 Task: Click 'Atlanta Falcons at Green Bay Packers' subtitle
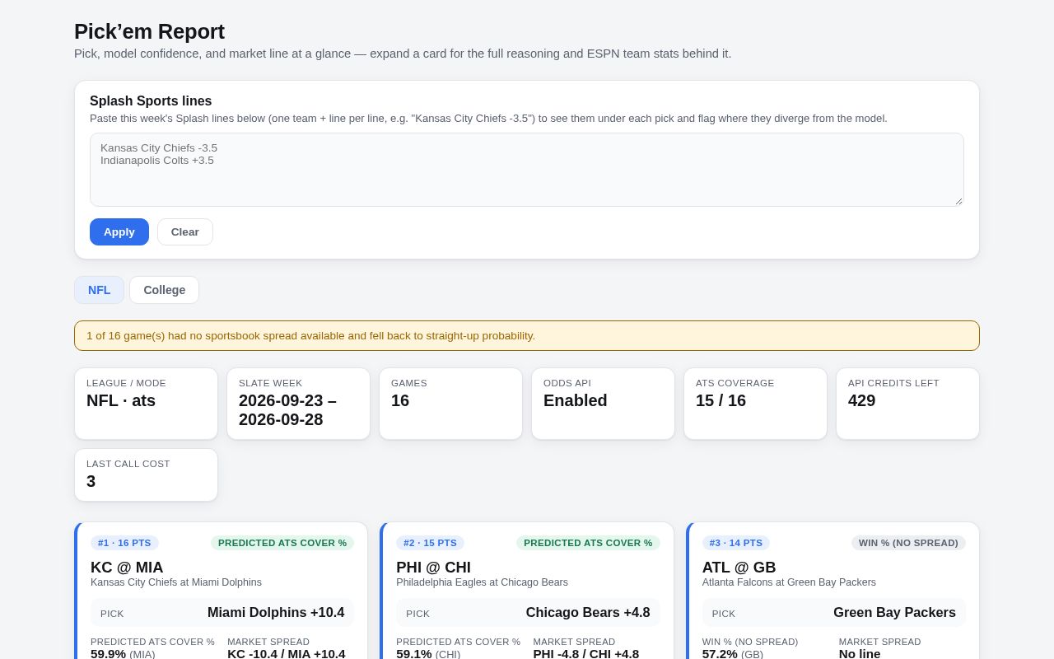(789, 582)
